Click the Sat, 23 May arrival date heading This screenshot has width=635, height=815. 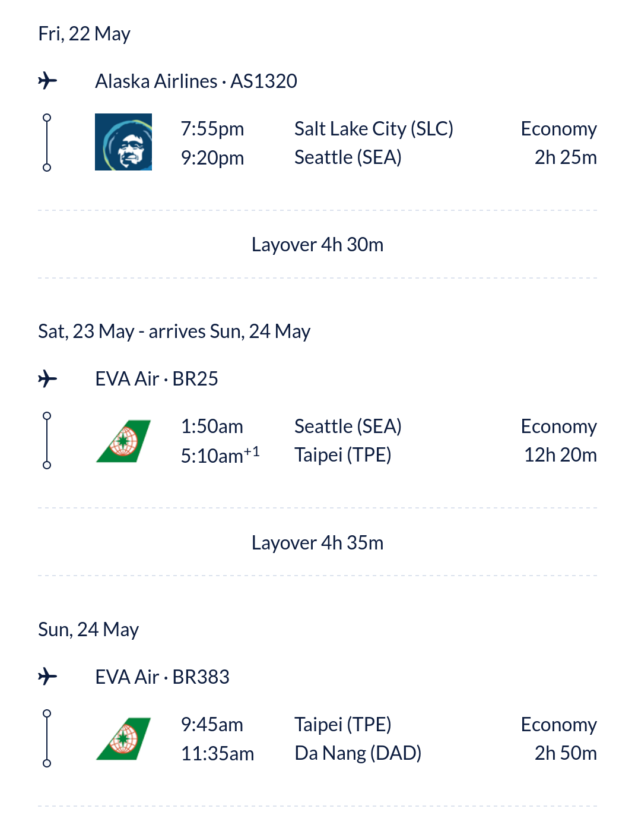pos(174,331)
